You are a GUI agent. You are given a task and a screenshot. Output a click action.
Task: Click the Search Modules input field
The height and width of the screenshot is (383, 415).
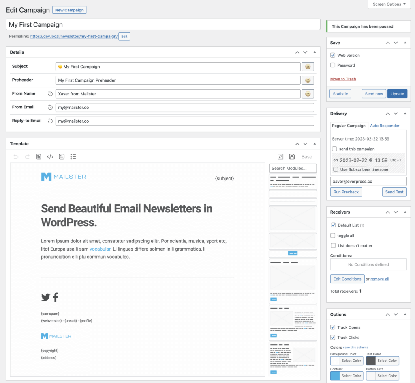(293, 168)
